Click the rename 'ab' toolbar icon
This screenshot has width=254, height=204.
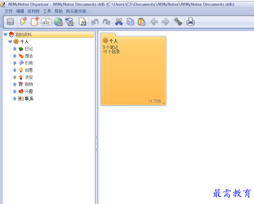(x=46, y=22)
